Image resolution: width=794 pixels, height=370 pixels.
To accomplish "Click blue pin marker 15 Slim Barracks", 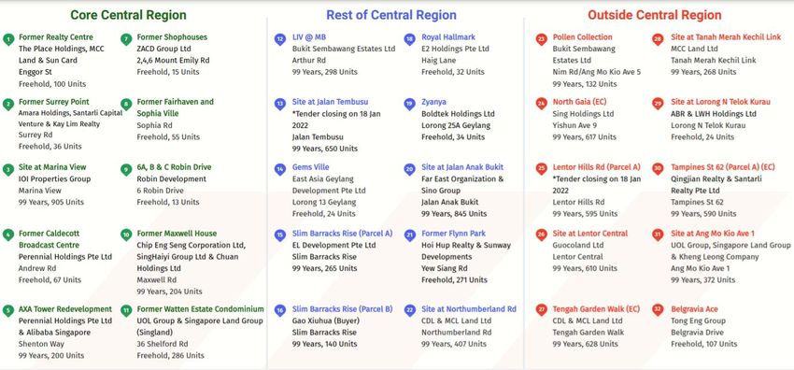I will [280, 235].
